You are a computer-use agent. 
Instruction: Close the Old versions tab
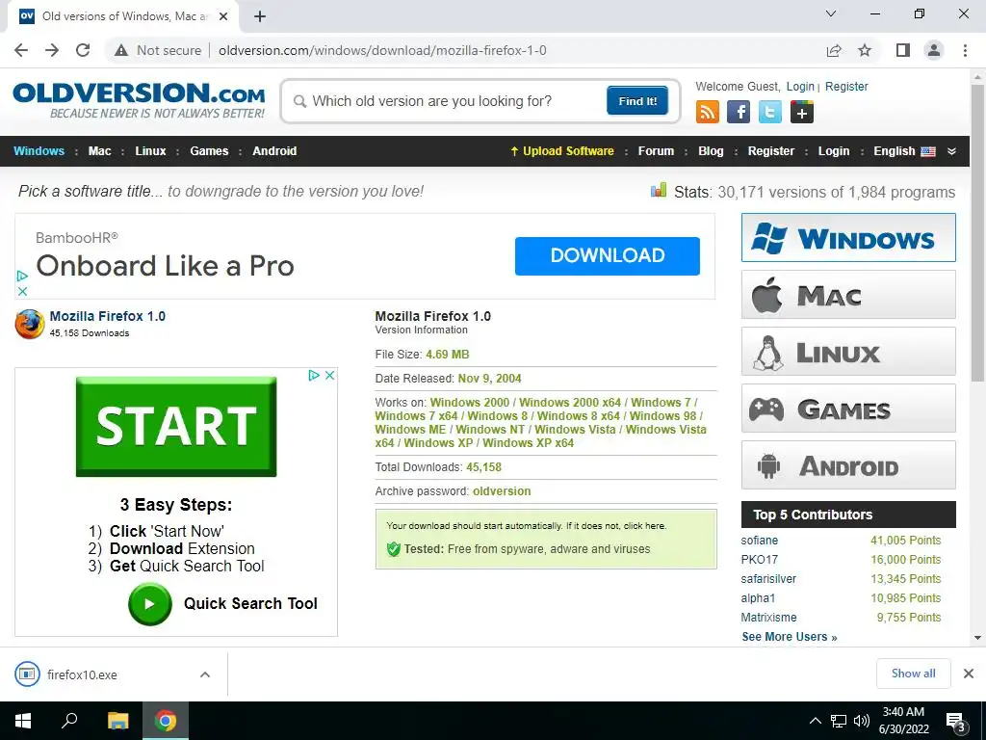(x=223, y=16)
